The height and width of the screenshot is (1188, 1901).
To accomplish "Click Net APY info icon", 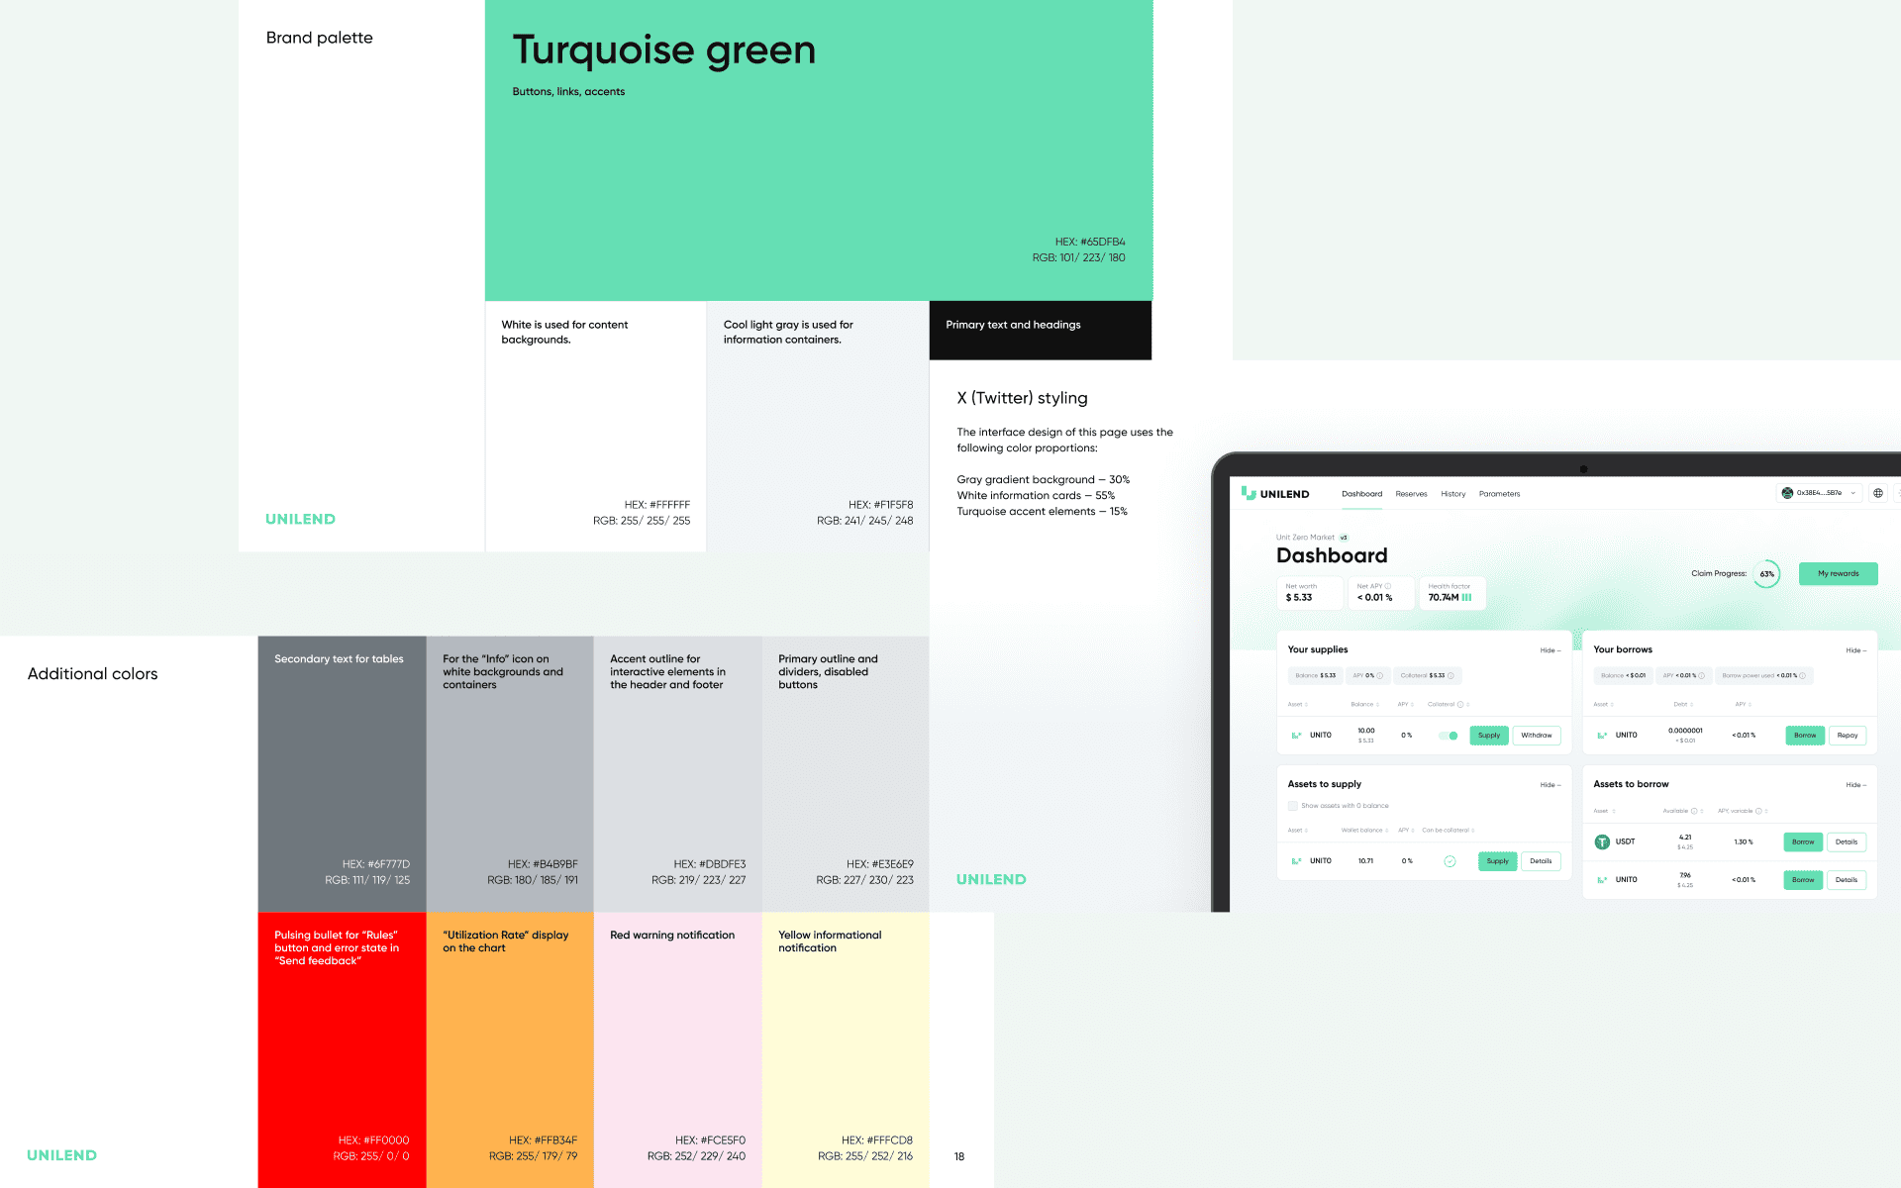I will (1388, 586).
